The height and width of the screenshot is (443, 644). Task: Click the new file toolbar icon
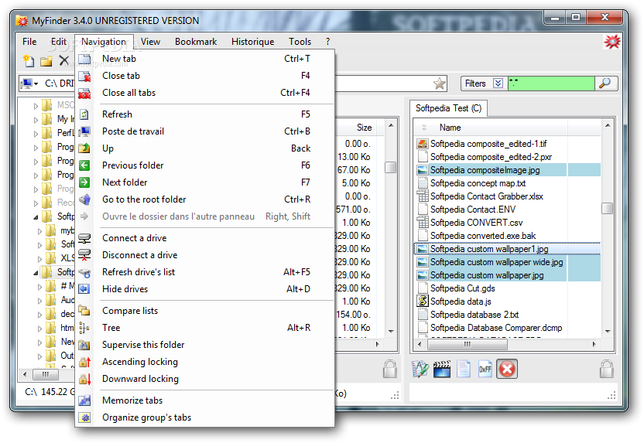pos(29,61)
